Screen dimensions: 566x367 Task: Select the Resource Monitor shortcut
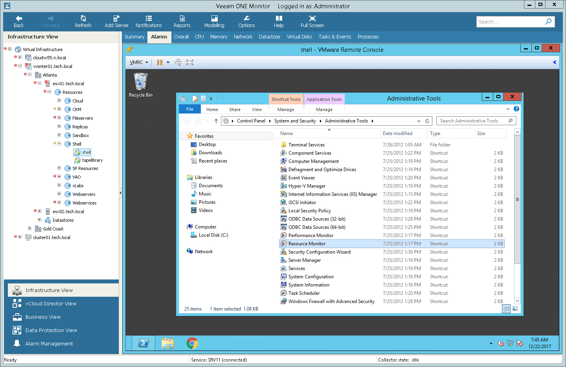coord(391,244)
